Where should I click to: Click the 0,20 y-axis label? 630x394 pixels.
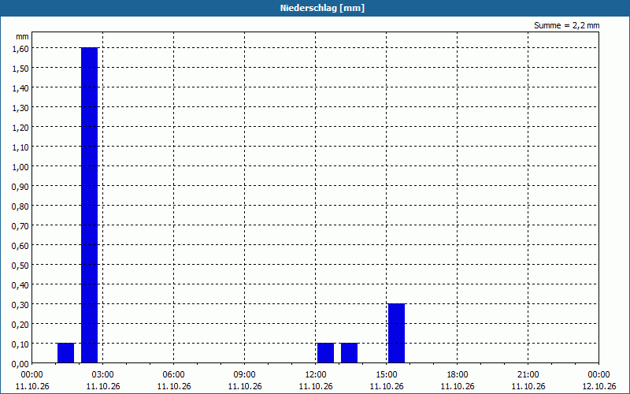(20, 325)
